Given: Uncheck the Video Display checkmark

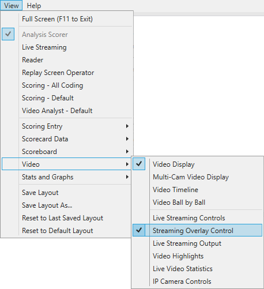Looking at the screenshot, I should pyautogui.click(x=139, y=164).
